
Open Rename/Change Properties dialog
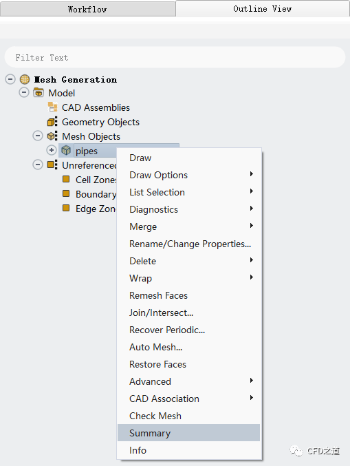pos(188,244)
